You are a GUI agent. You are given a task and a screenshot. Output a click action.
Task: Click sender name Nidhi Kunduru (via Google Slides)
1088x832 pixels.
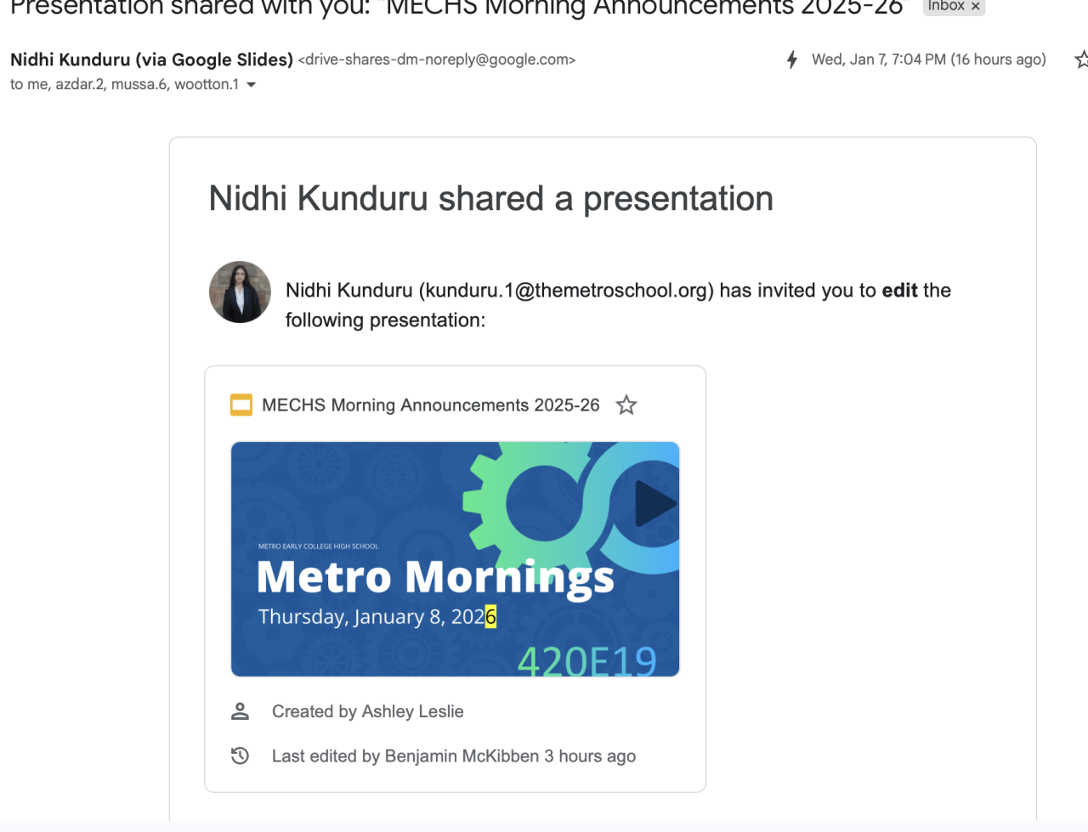tap(151, 59)
